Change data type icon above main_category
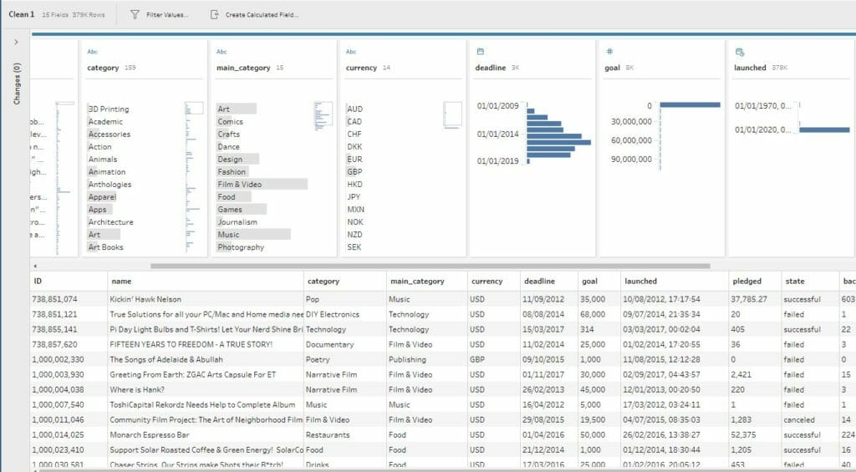 (x=222, y=52)
